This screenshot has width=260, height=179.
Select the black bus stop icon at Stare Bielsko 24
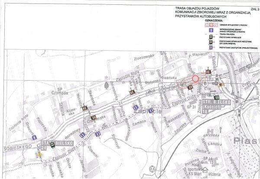(52, 145)
